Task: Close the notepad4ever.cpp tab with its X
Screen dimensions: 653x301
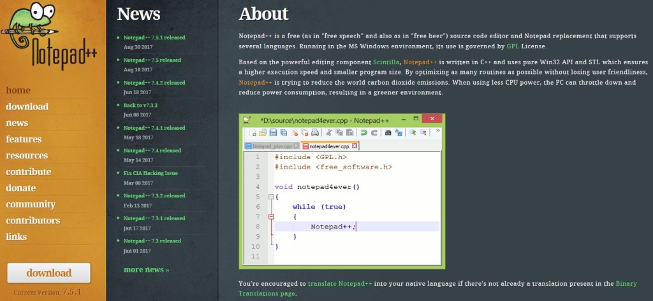Action: pos(355,146)
